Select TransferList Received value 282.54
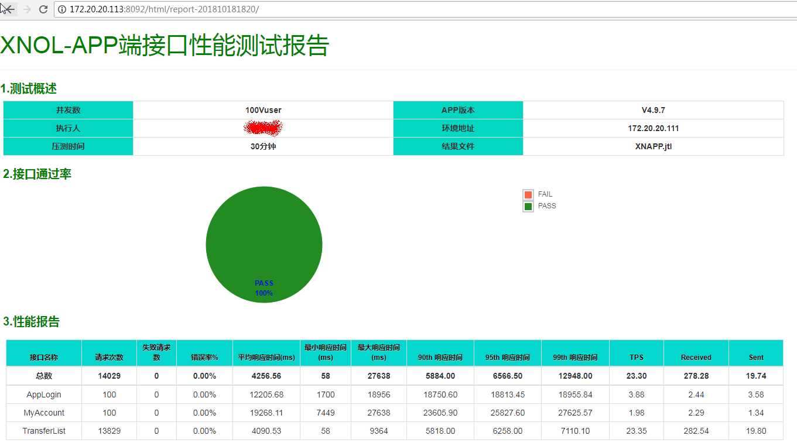The width and height of the screenshot is (797, 446). tap(696, 431)
